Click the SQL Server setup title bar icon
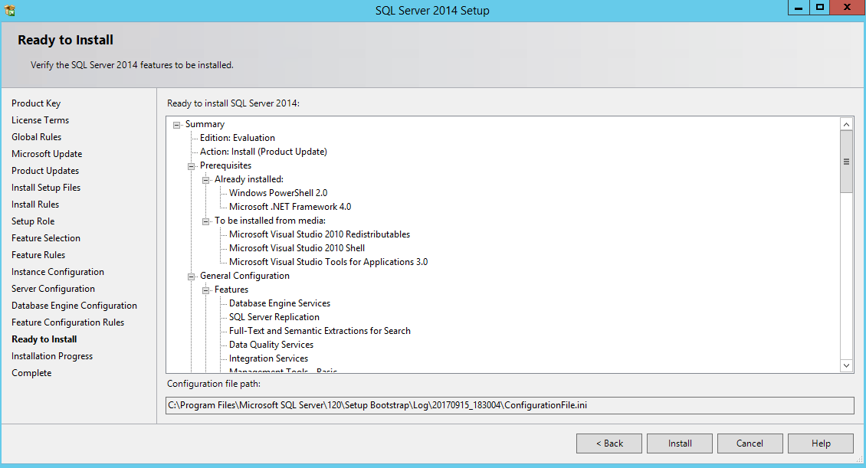 point(9,10)
